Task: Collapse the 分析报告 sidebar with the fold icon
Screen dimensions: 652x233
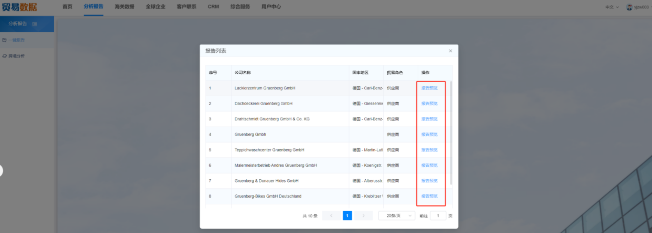Action: [34, 24]
